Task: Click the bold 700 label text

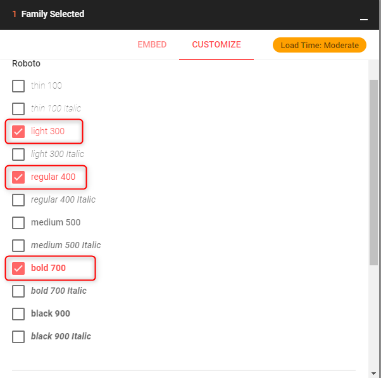Action: coord(48,268)
